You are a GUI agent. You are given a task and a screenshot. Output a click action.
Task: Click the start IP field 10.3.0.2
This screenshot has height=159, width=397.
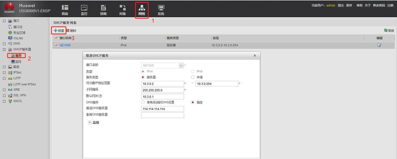[x=163, y=84]
